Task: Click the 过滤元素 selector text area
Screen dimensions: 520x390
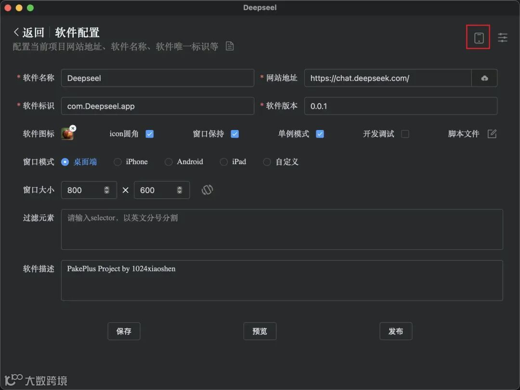Action: pyautogui.click(x=282, y=229)
